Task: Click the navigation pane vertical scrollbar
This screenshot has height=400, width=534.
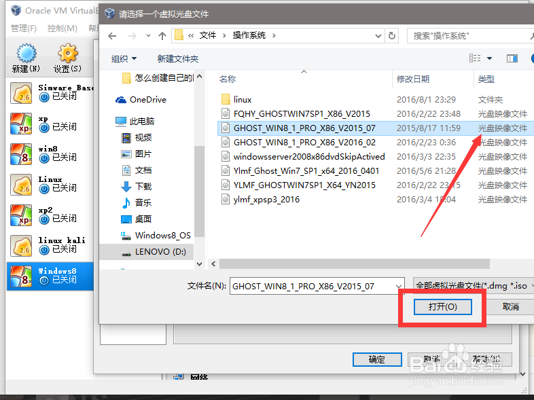Action: point(199,192)
